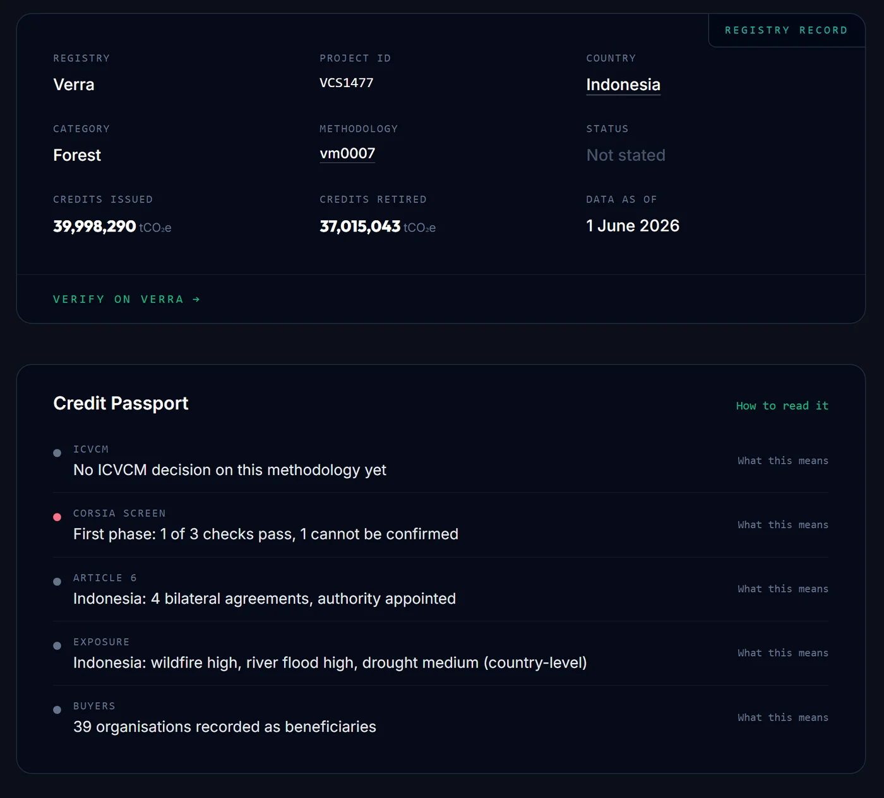Image resolution: width=884 pixels, height=798 pixels.
Task: Click 'No ICVCM decision on this methodology yet'
Action: coord(230,470)
